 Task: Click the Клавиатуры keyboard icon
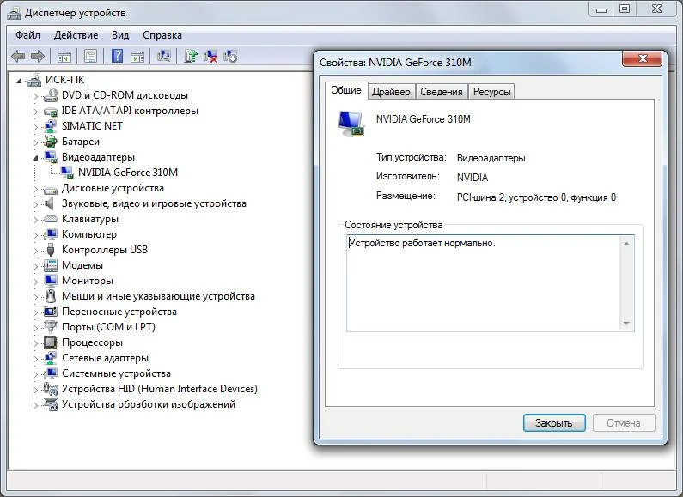coord(51,219)
